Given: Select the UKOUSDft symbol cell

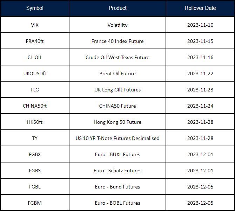Looking at the screenshot, I should [x=35, y=73].
